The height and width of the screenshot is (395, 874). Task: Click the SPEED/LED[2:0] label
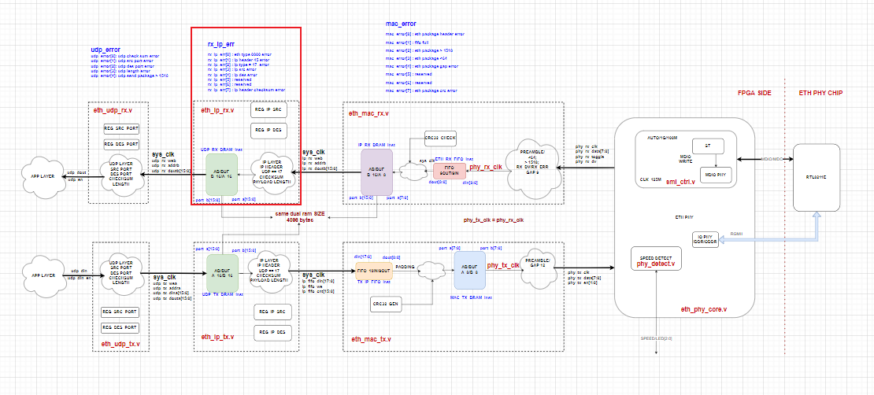657,338
